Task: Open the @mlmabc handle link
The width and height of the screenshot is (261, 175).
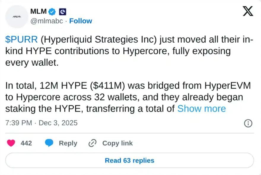Action: pyautogui.click(x=48, y=21)
